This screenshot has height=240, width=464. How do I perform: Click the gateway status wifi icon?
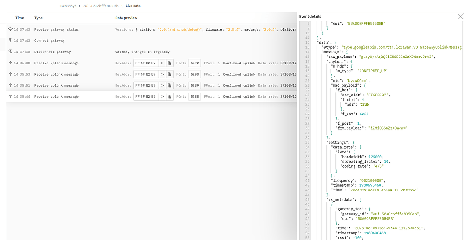pyautogui.click(x=10, y=29)
